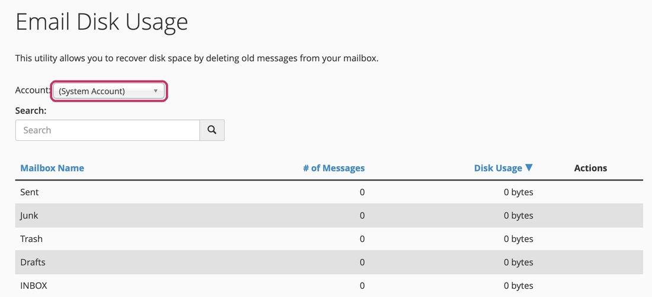Sort by Mailbox Name column

click(52, 168)
